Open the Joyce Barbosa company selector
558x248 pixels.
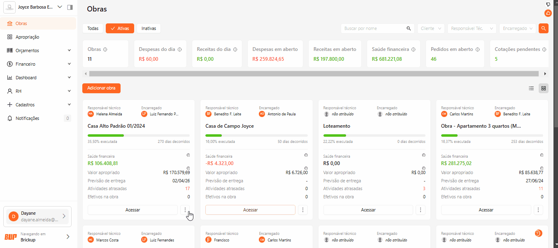pyautogui.click(x=34, y=7)
